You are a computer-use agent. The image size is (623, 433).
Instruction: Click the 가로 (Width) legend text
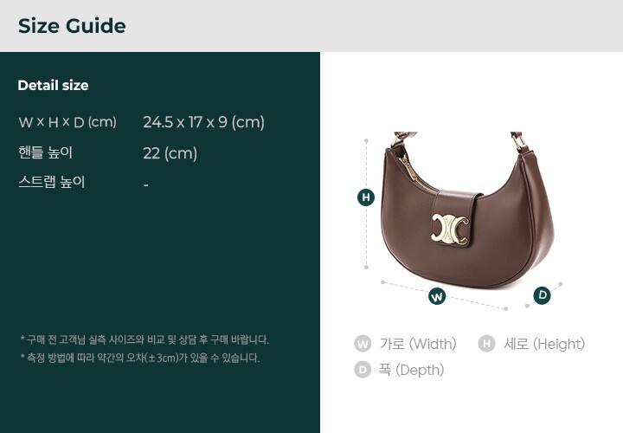point(418,344)
